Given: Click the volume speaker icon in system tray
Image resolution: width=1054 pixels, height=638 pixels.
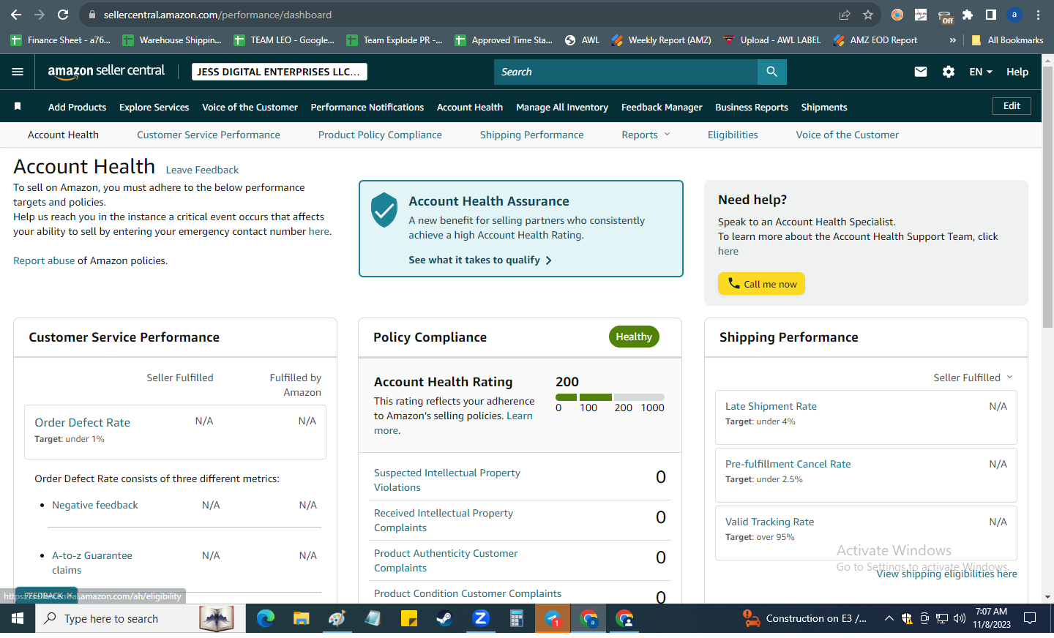Looking at the screenshot, I should 960,619.
